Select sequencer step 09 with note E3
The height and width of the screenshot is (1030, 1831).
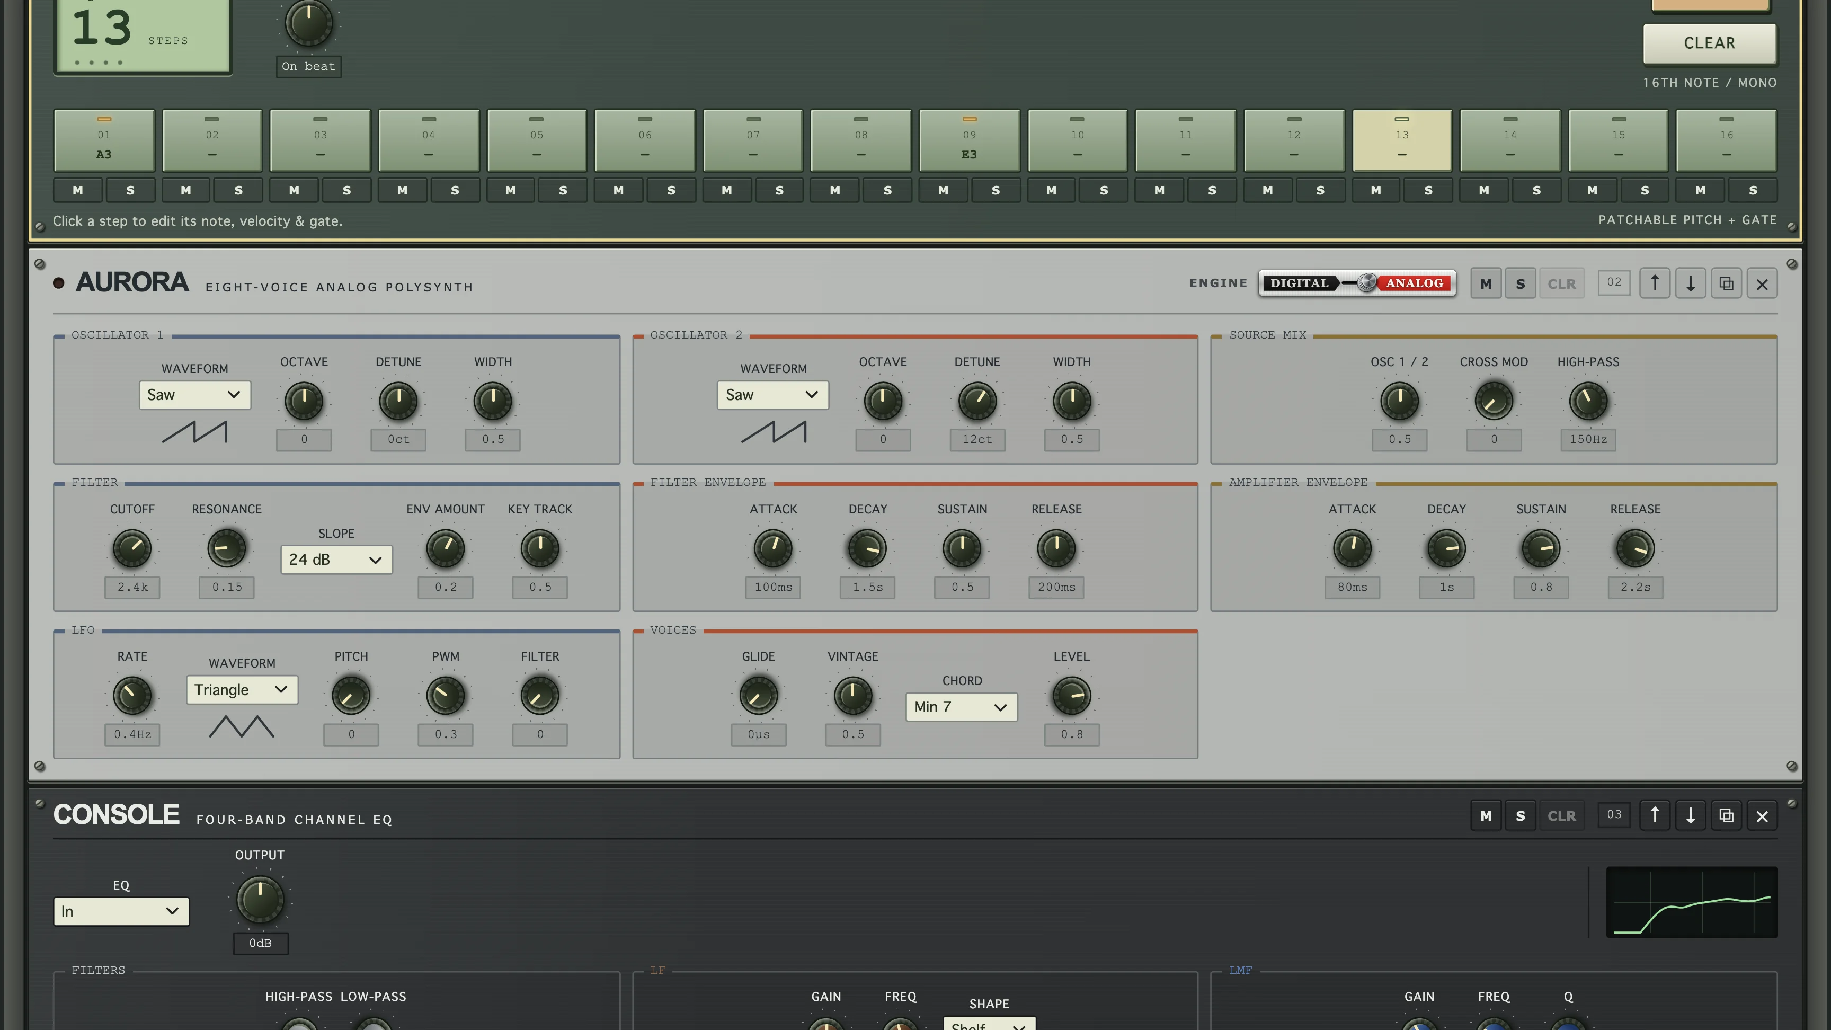[x=970, y=140]
